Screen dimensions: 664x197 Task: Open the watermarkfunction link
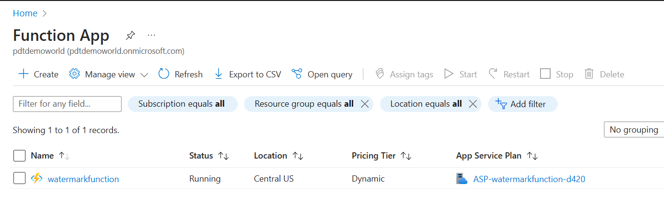(x=84, y=179)
